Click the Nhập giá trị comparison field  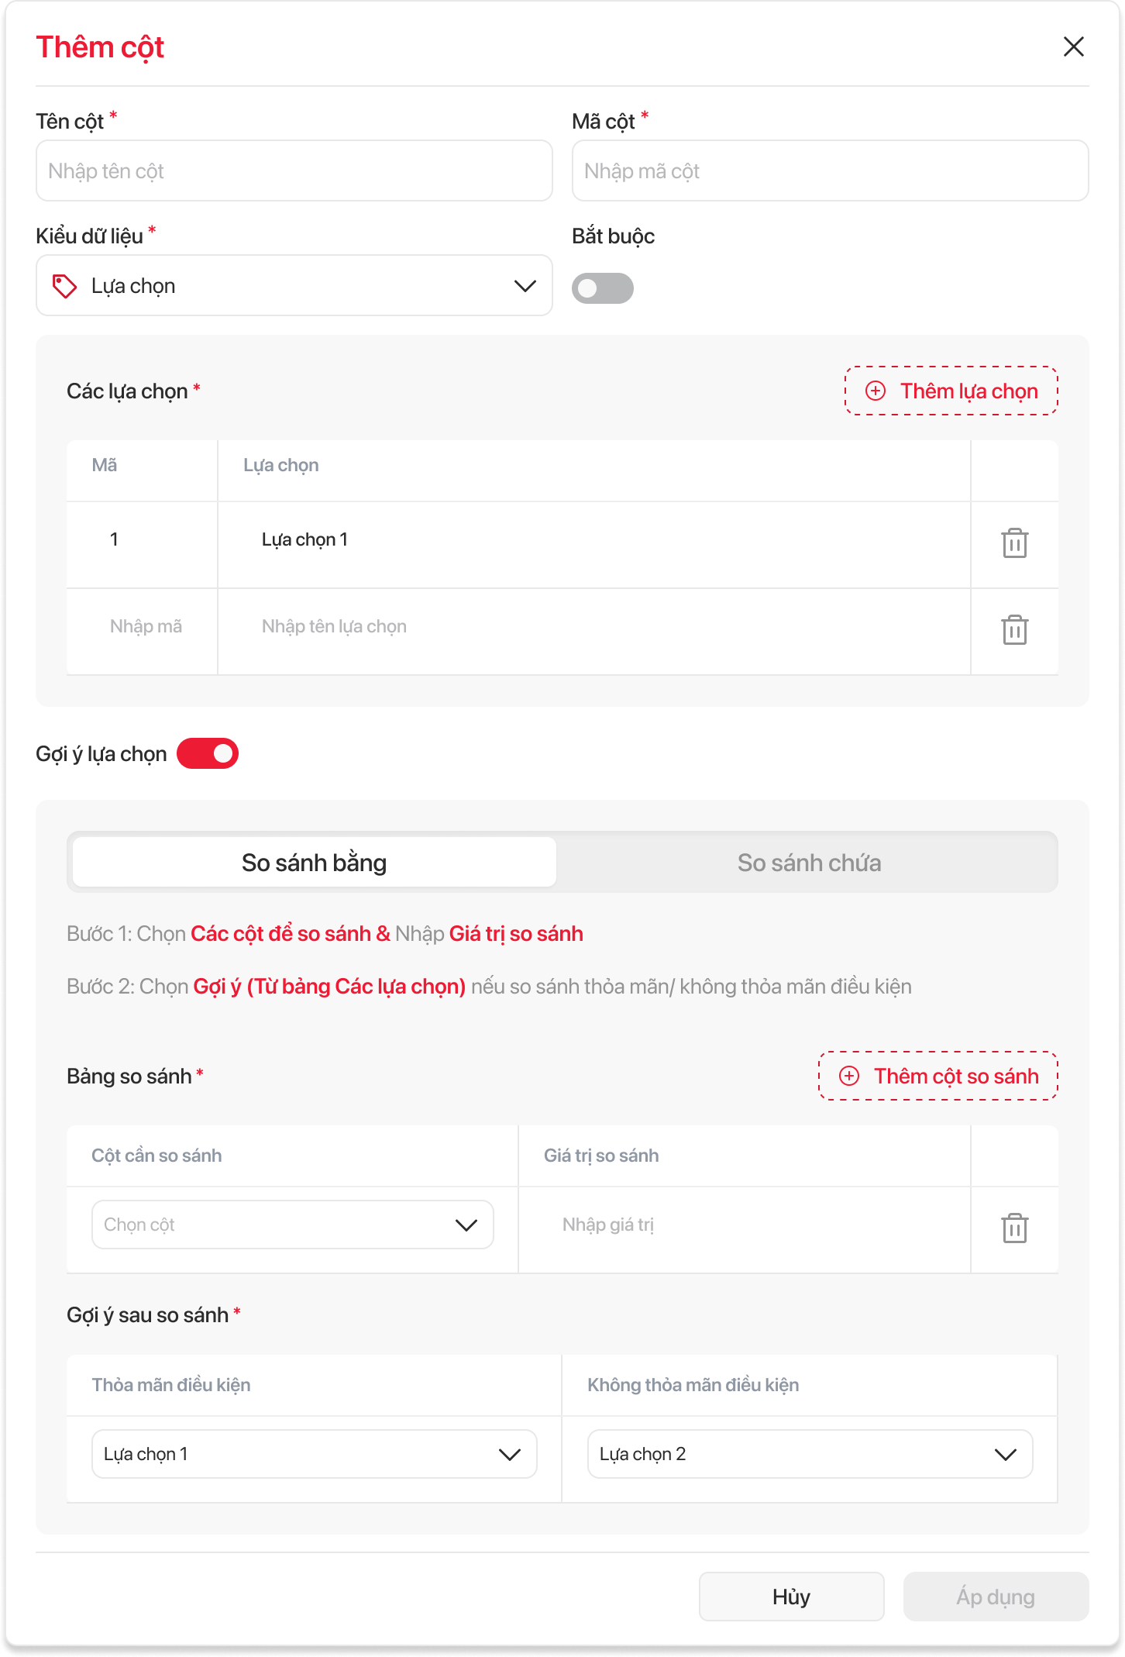(744, 1225)
